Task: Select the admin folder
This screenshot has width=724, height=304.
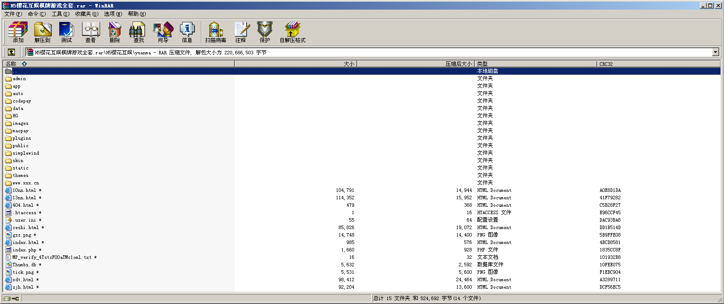Action: [x=19, y=79]
